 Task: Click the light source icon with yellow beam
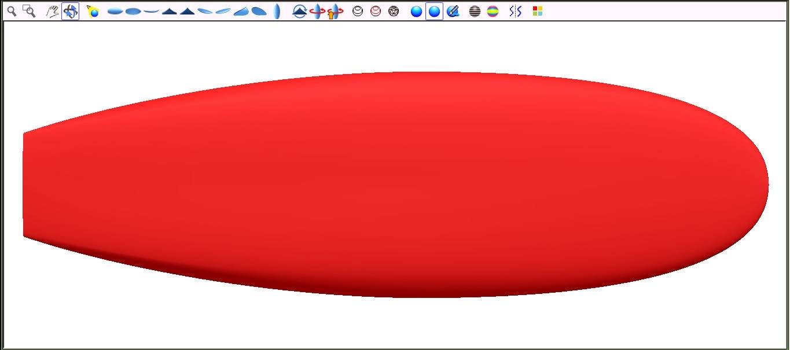click(x=93, y=11)
